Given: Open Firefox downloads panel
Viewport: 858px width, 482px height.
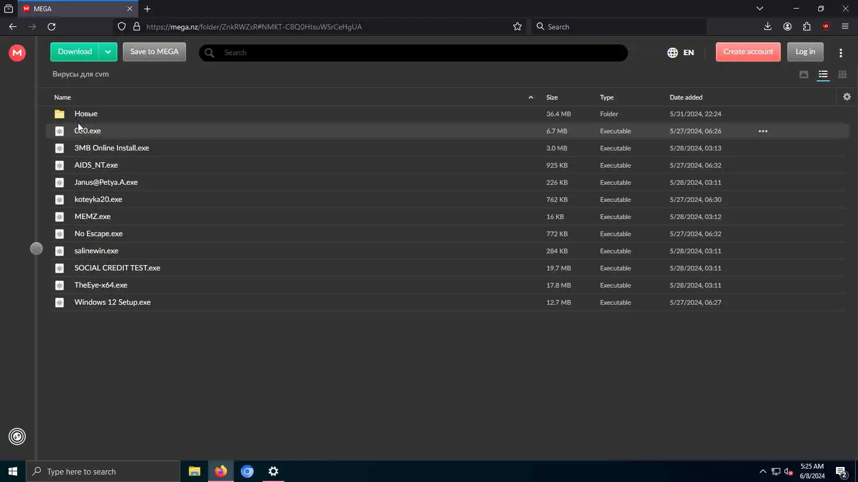Looking at the screenshot, I should pos(767,26).
